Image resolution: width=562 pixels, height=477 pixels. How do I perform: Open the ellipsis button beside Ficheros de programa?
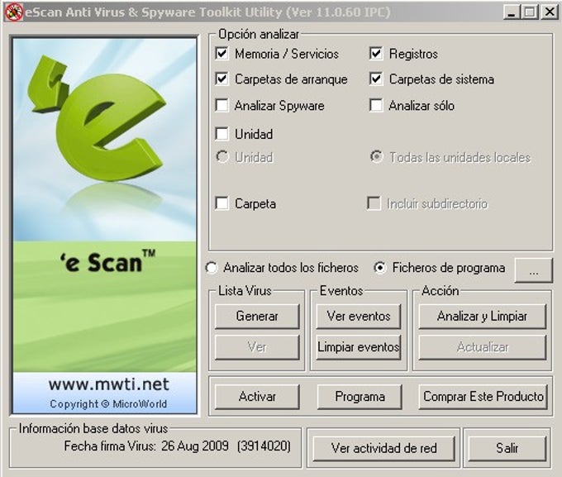click(534, 270)
